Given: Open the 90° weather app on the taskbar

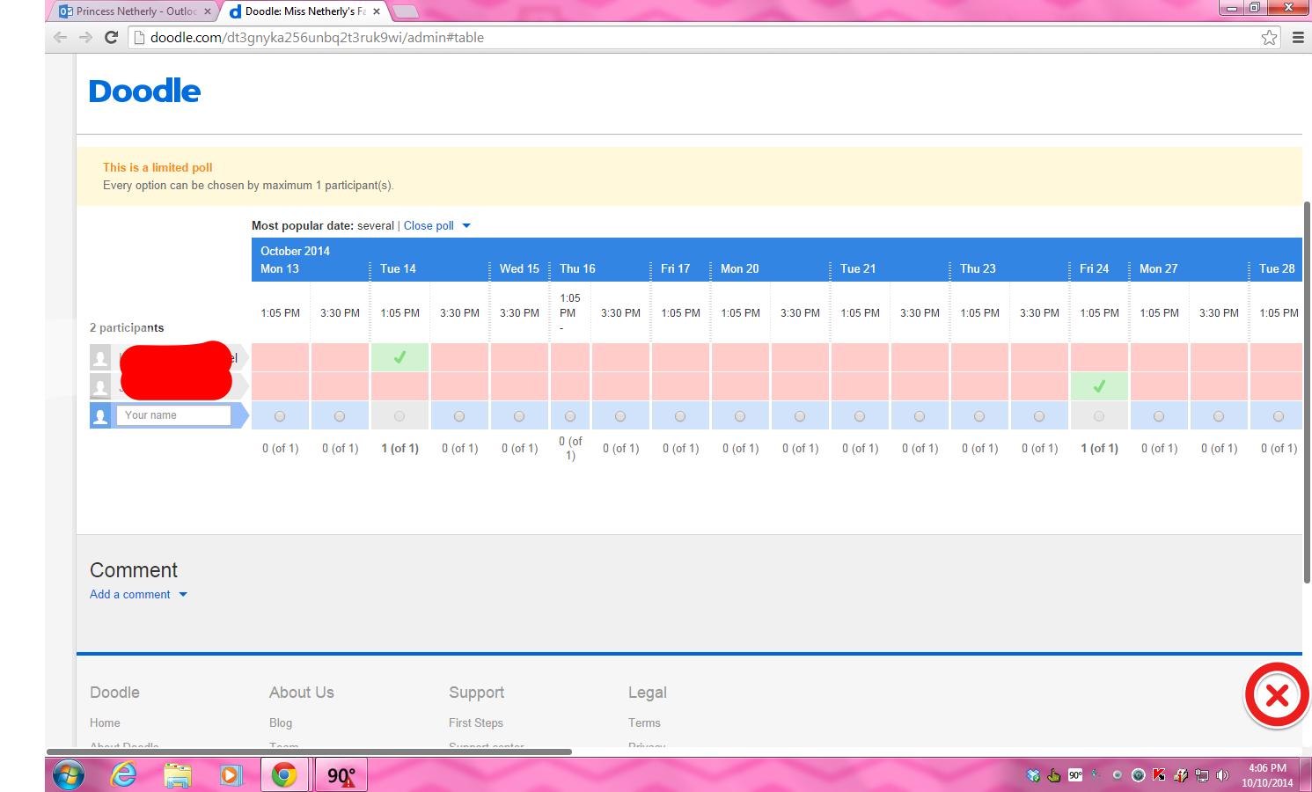Looking at the screenshot, I should [341, 775].
